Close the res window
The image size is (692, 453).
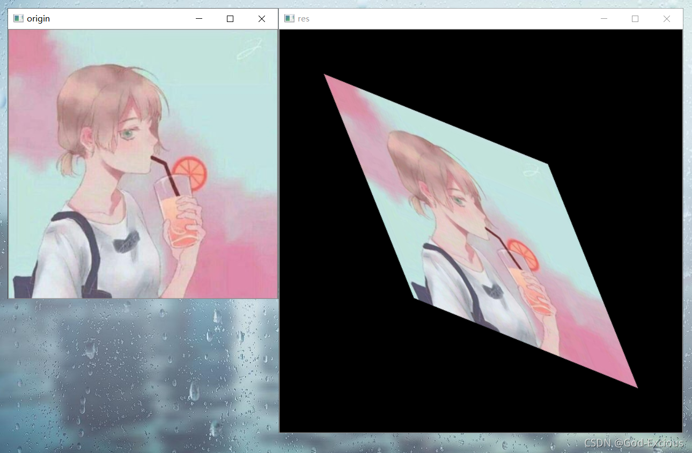click(666, 18)
